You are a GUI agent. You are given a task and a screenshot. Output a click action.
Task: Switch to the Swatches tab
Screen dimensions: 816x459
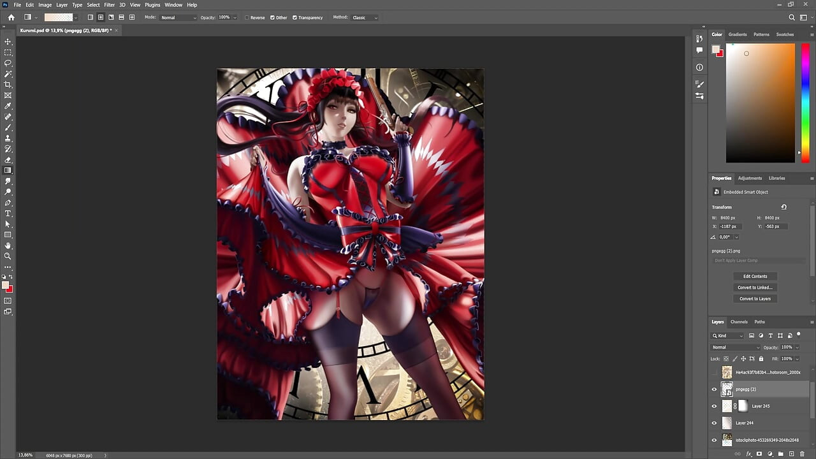pos(785,34)
